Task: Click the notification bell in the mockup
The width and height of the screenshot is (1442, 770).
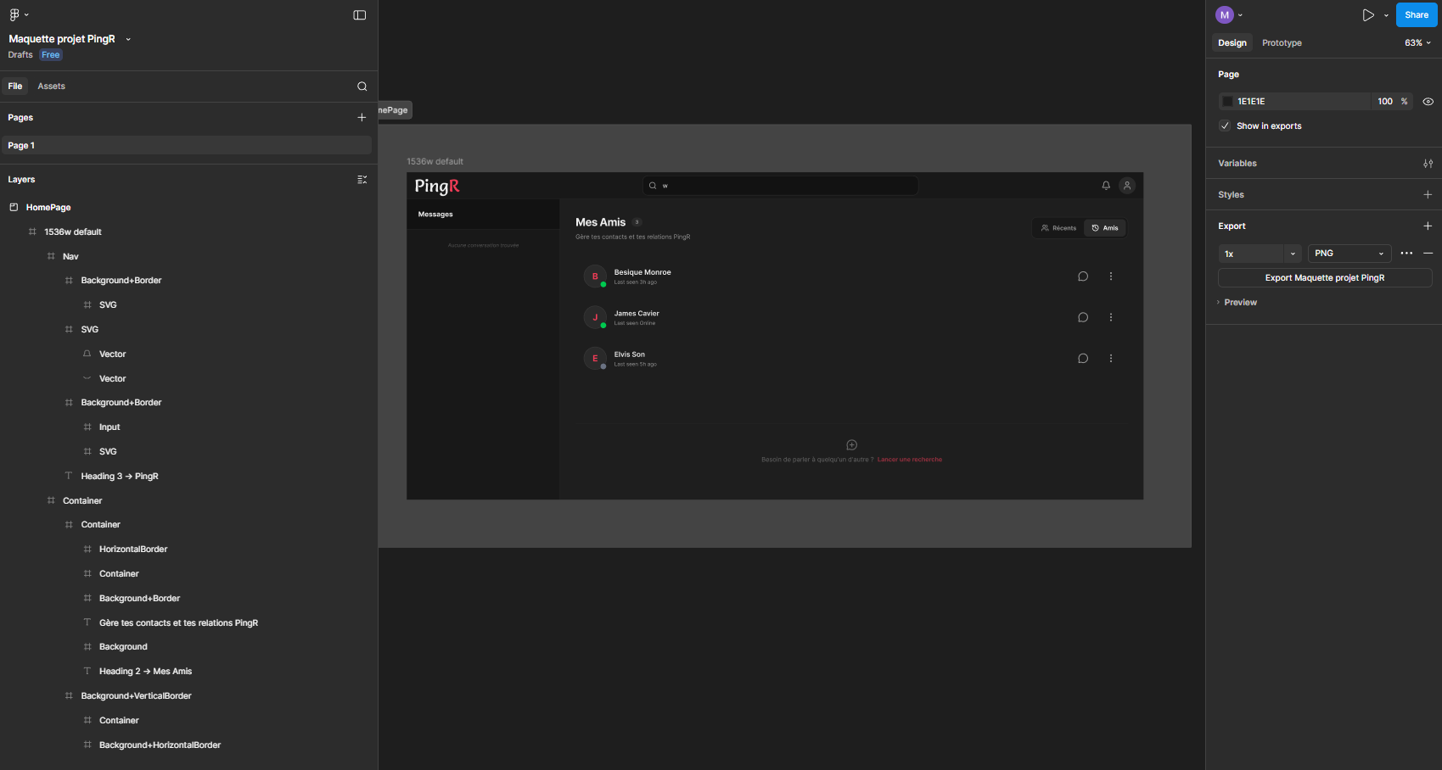Action: (x=1106, y=185)
